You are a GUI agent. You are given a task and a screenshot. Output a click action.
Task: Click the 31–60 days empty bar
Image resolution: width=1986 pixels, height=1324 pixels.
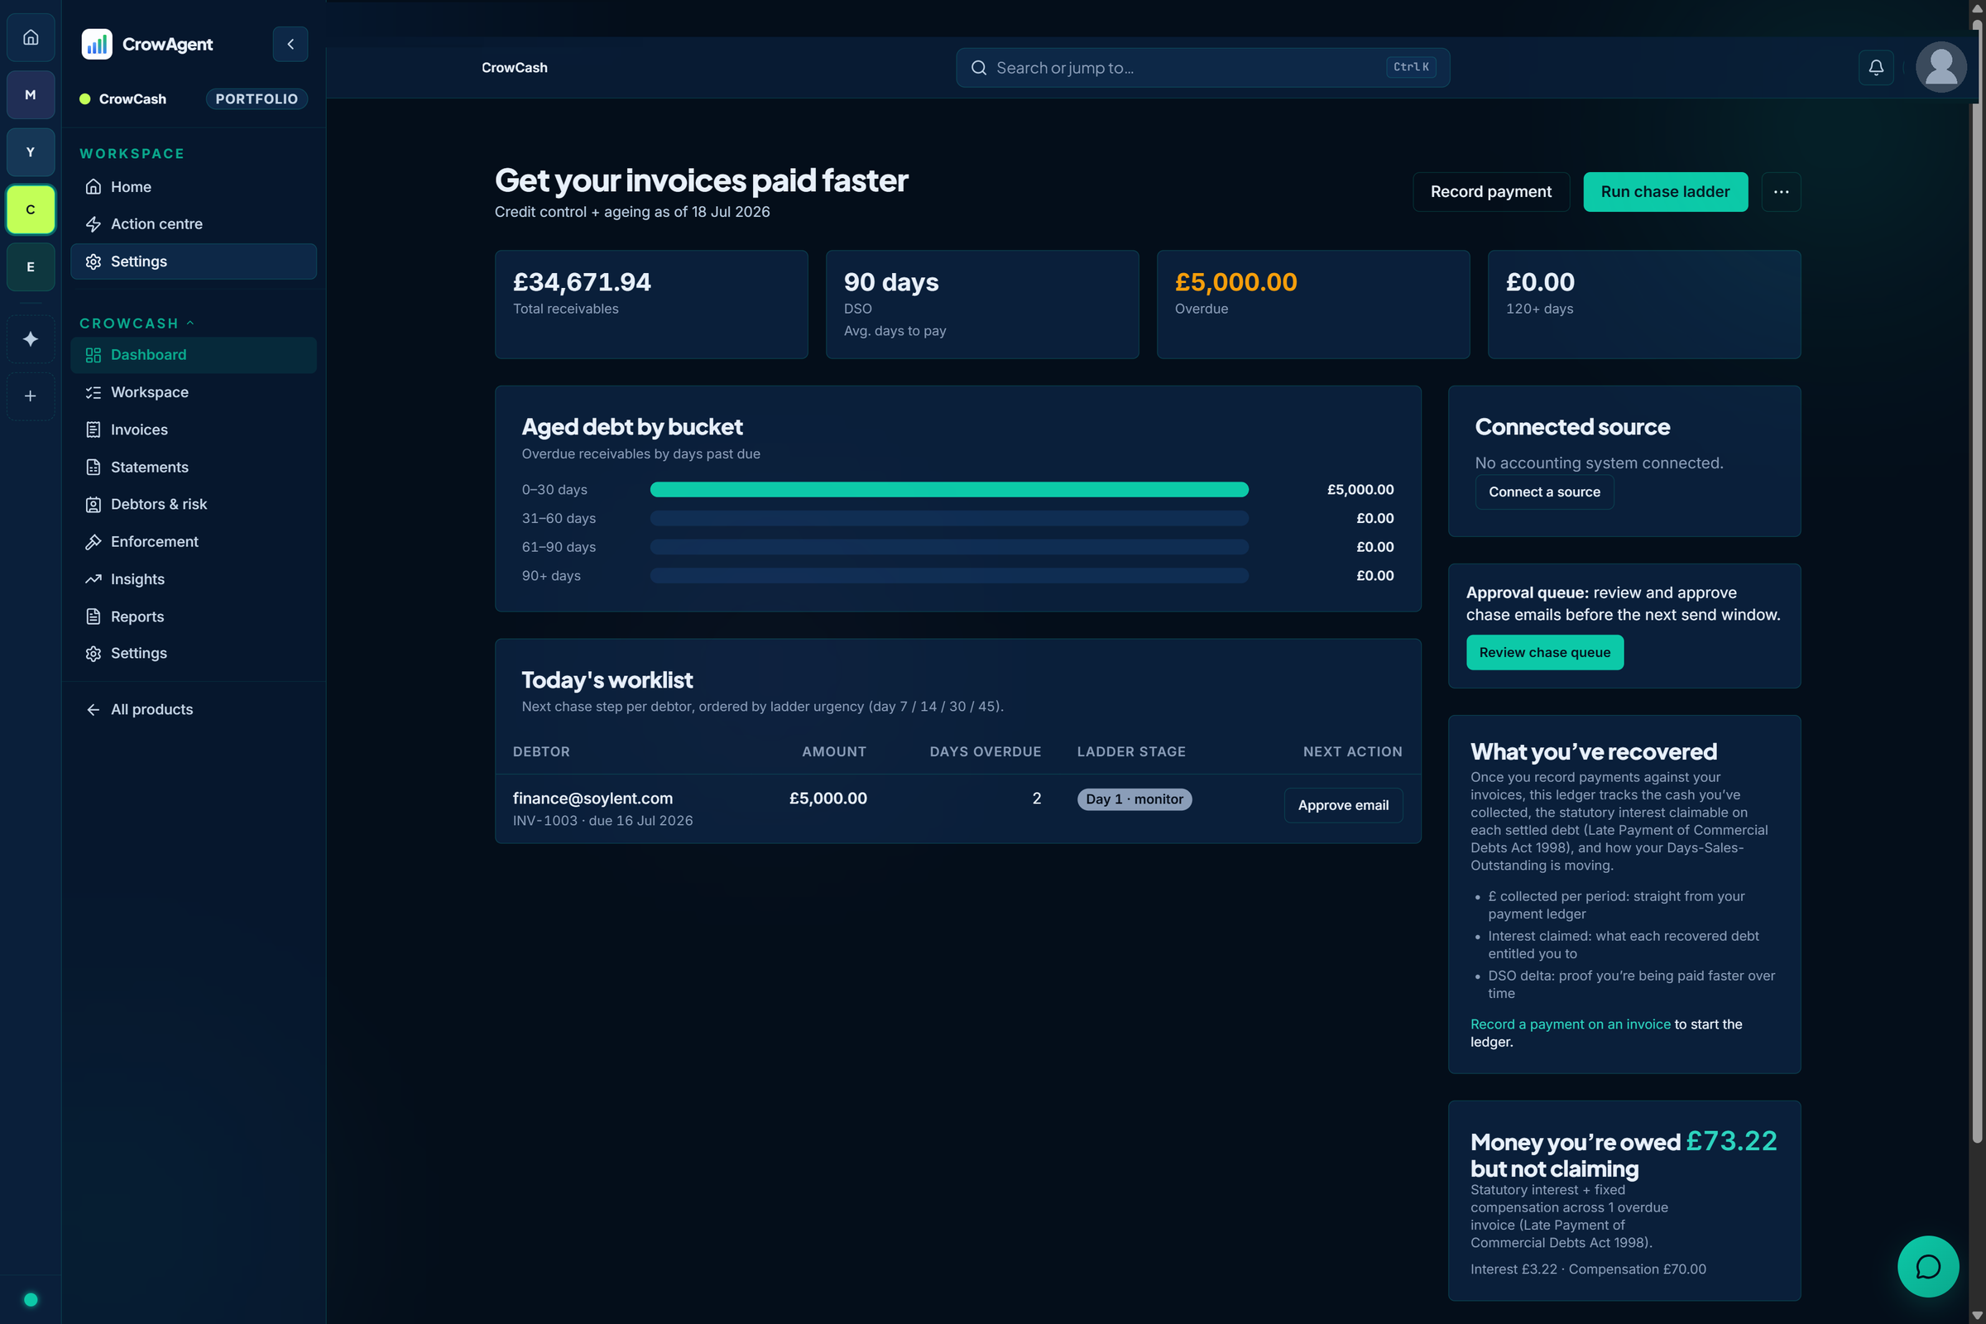pyautogui.click(x=949, y=519)
